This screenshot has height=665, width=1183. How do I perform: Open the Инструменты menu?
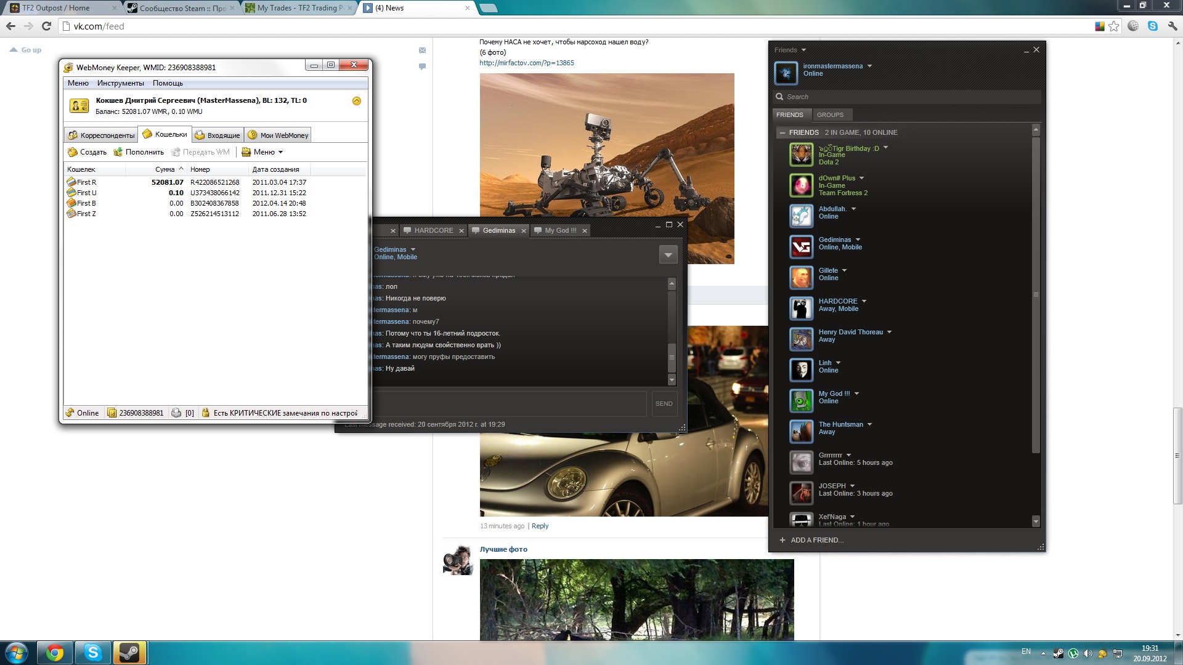tap(120, 83)
